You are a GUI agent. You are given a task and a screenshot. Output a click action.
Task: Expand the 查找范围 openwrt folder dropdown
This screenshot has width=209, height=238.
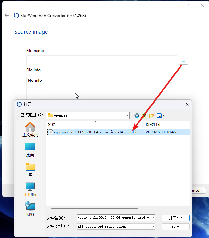coord(127,116)
